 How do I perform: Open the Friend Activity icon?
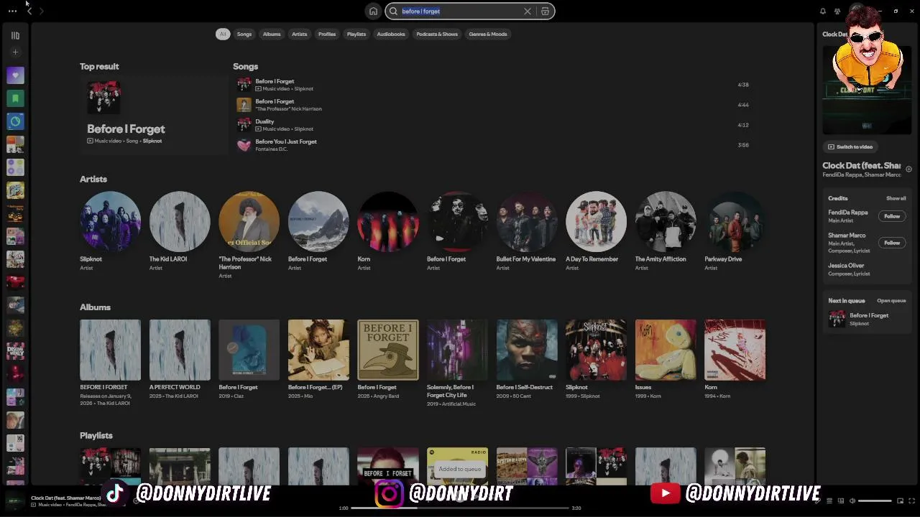point(837,11)
